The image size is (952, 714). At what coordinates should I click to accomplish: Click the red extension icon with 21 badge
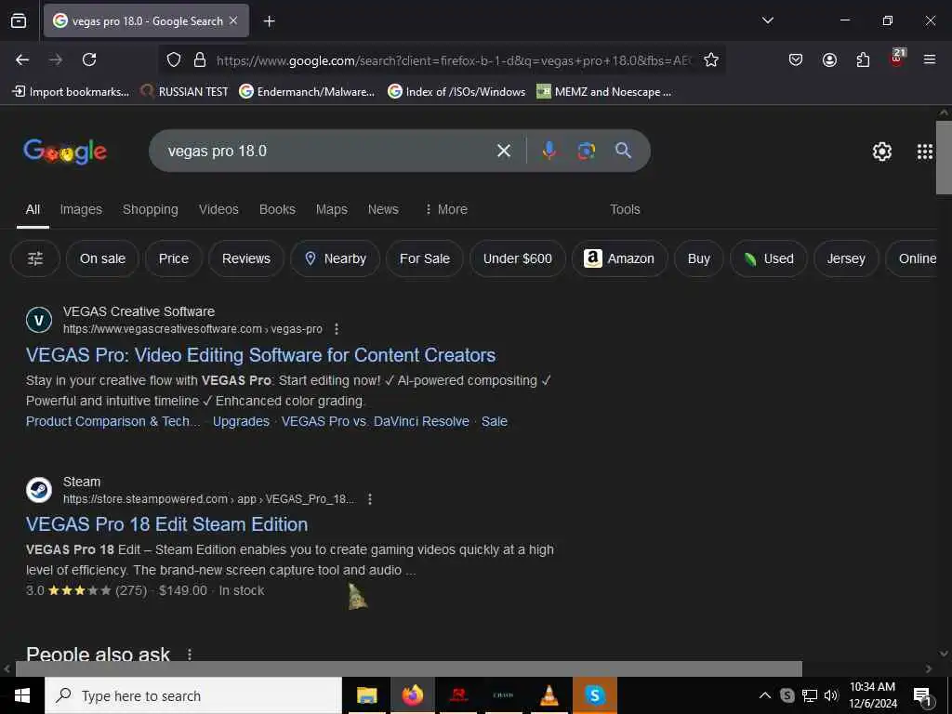pyautogui.click(x=897, y=58)
